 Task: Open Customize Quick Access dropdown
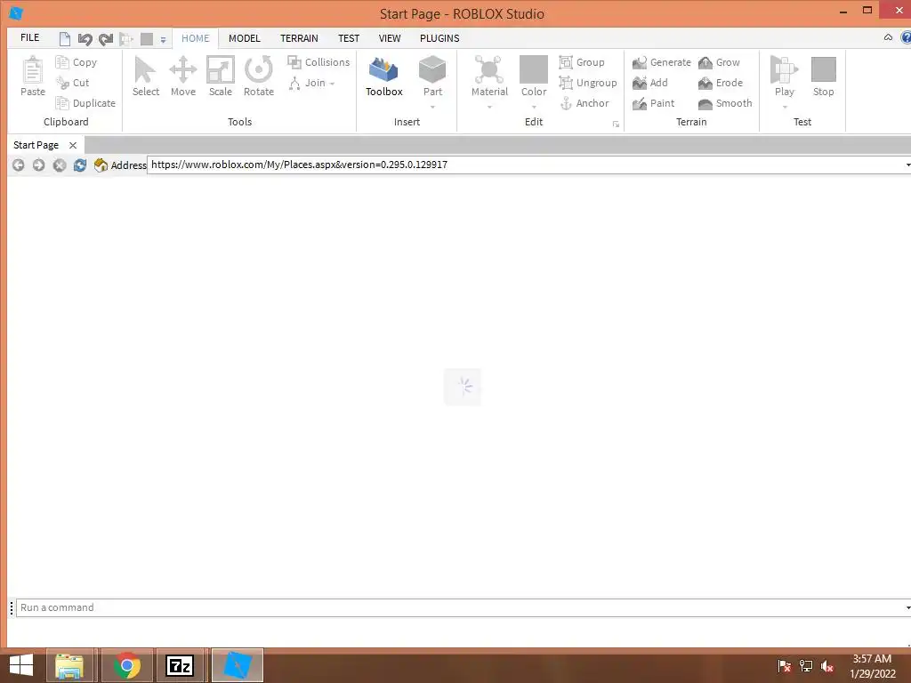[164, 39]
